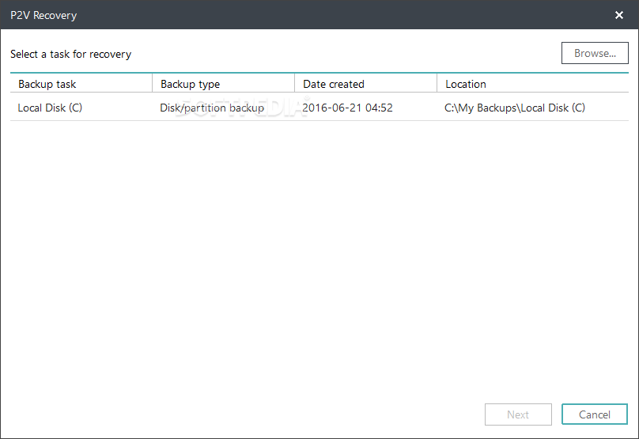Sort by Backup task column header
This screenshot has width=639, height=439.
coord(81,84)
